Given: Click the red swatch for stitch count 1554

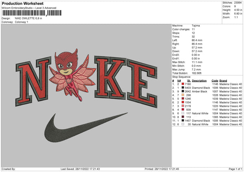Looking at the screenshot, I should [x=183, y=102].
